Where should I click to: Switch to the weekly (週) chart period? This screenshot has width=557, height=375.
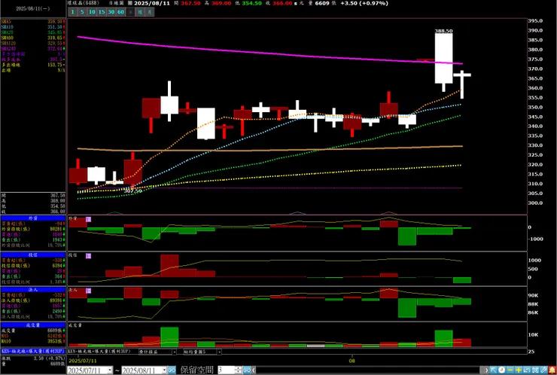point(140,12)
